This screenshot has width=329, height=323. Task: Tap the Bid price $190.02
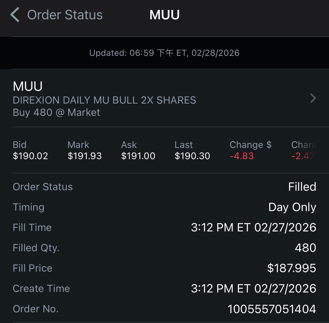tap(30, 156)
